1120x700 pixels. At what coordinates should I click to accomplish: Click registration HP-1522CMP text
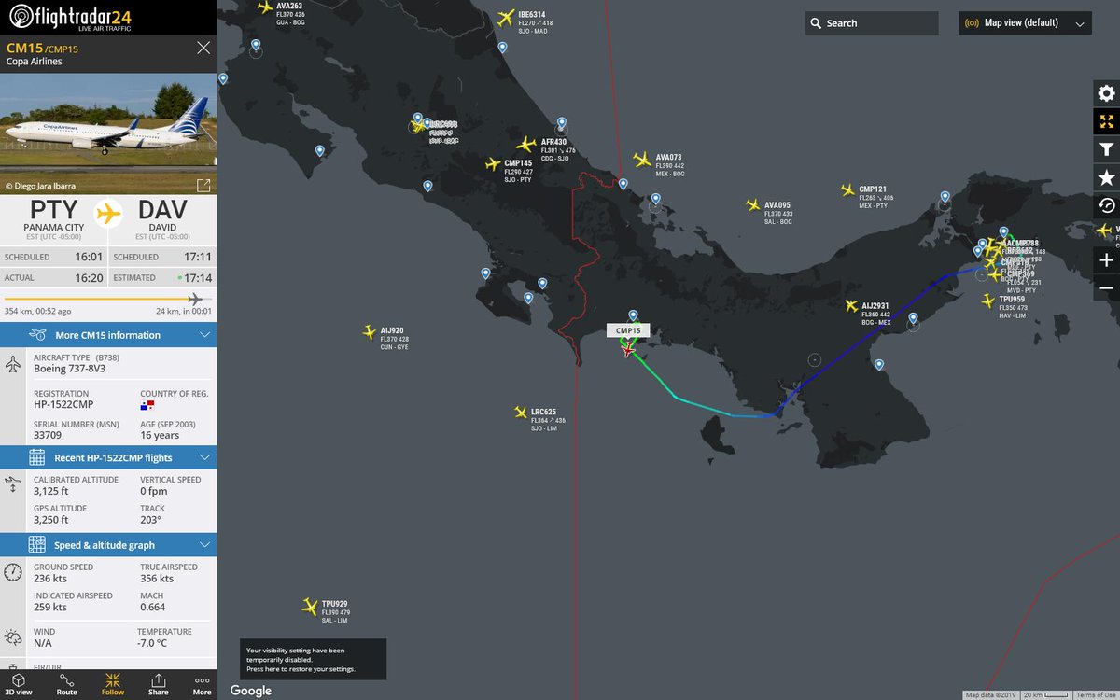pyautogui.click(x=63, y=404)
